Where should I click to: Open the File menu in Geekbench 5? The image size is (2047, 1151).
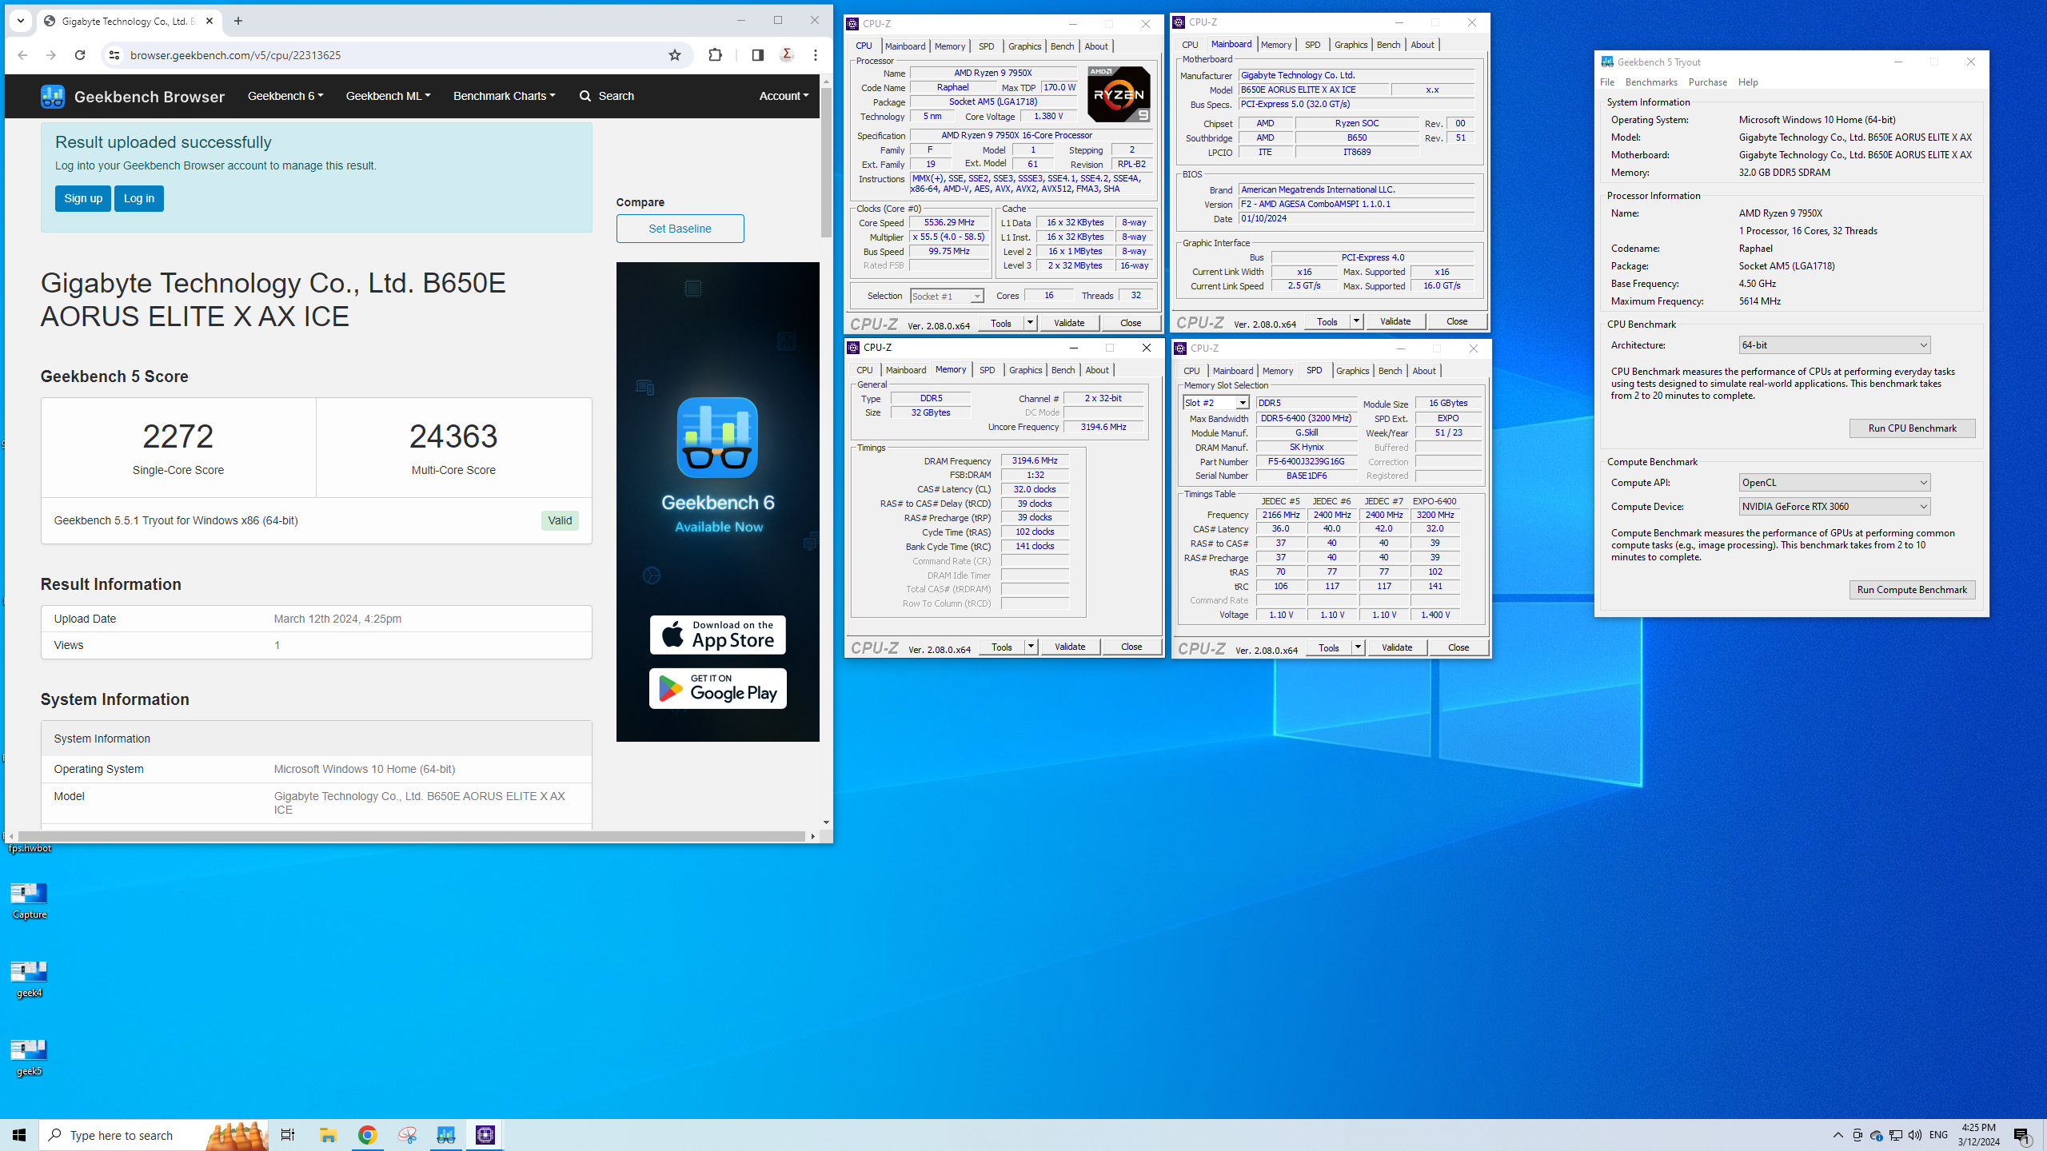point(1607,82)
